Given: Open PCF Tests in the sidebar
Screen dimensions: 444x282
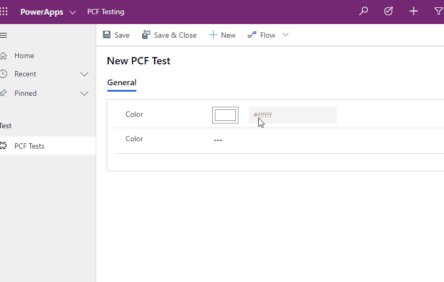Looking at the screenshot, I should pyautogui.click(x=48, y=146).
